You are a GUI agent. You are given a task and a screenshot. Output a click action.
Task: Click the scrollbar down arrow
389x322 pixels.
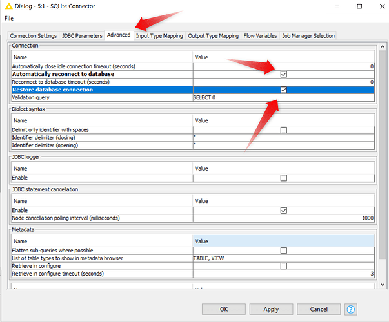(x=383, y=285)
